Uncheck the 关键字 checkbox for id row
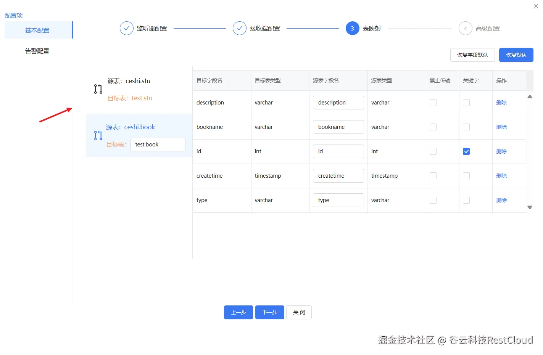Image resolution: width=543 pixels, height=355 pixels. point(466,151)
